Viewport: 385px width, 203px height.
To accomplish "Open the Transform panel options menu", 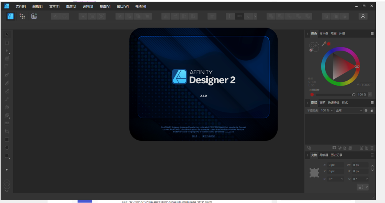I will [372, 155].
